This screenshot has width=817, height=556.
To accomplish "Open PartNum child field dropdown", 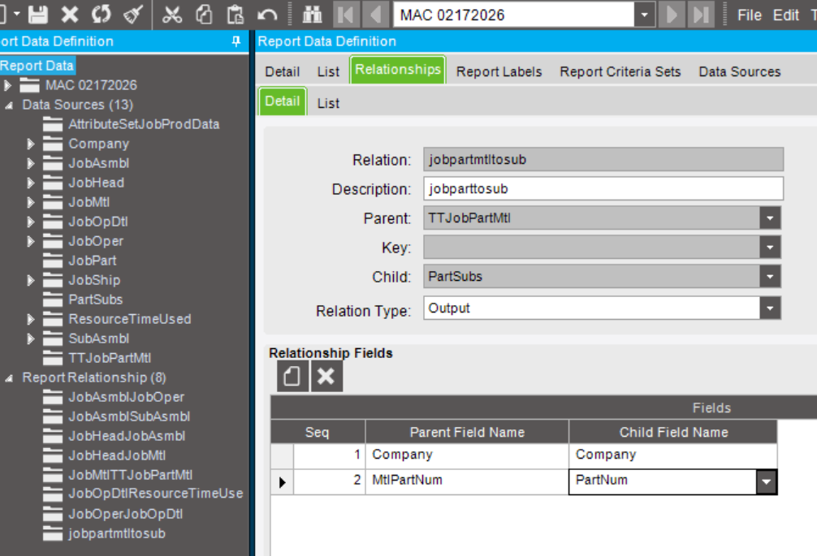I will (x=766, y=481).
